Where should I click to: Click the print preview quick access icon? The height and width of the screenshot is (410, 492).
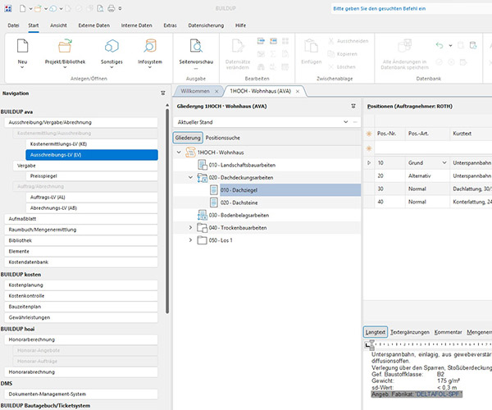100,8
